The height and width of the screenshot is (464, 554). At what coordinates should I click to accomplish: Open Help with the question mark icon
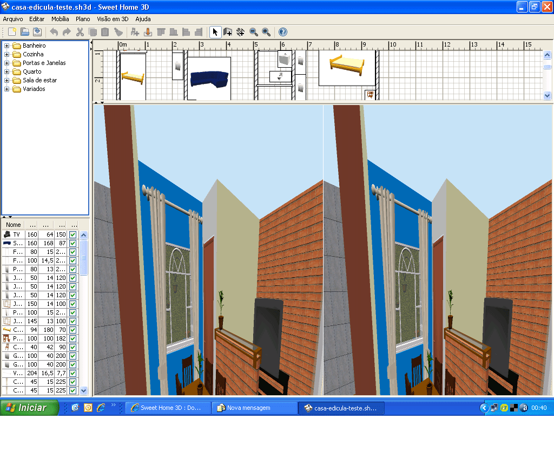[x=282, y=32]
